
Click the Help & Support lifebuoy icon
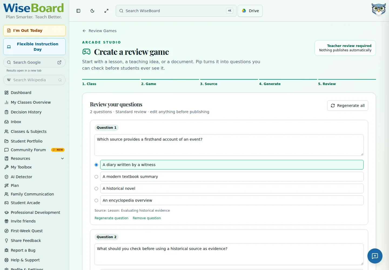tap(6, 260)
